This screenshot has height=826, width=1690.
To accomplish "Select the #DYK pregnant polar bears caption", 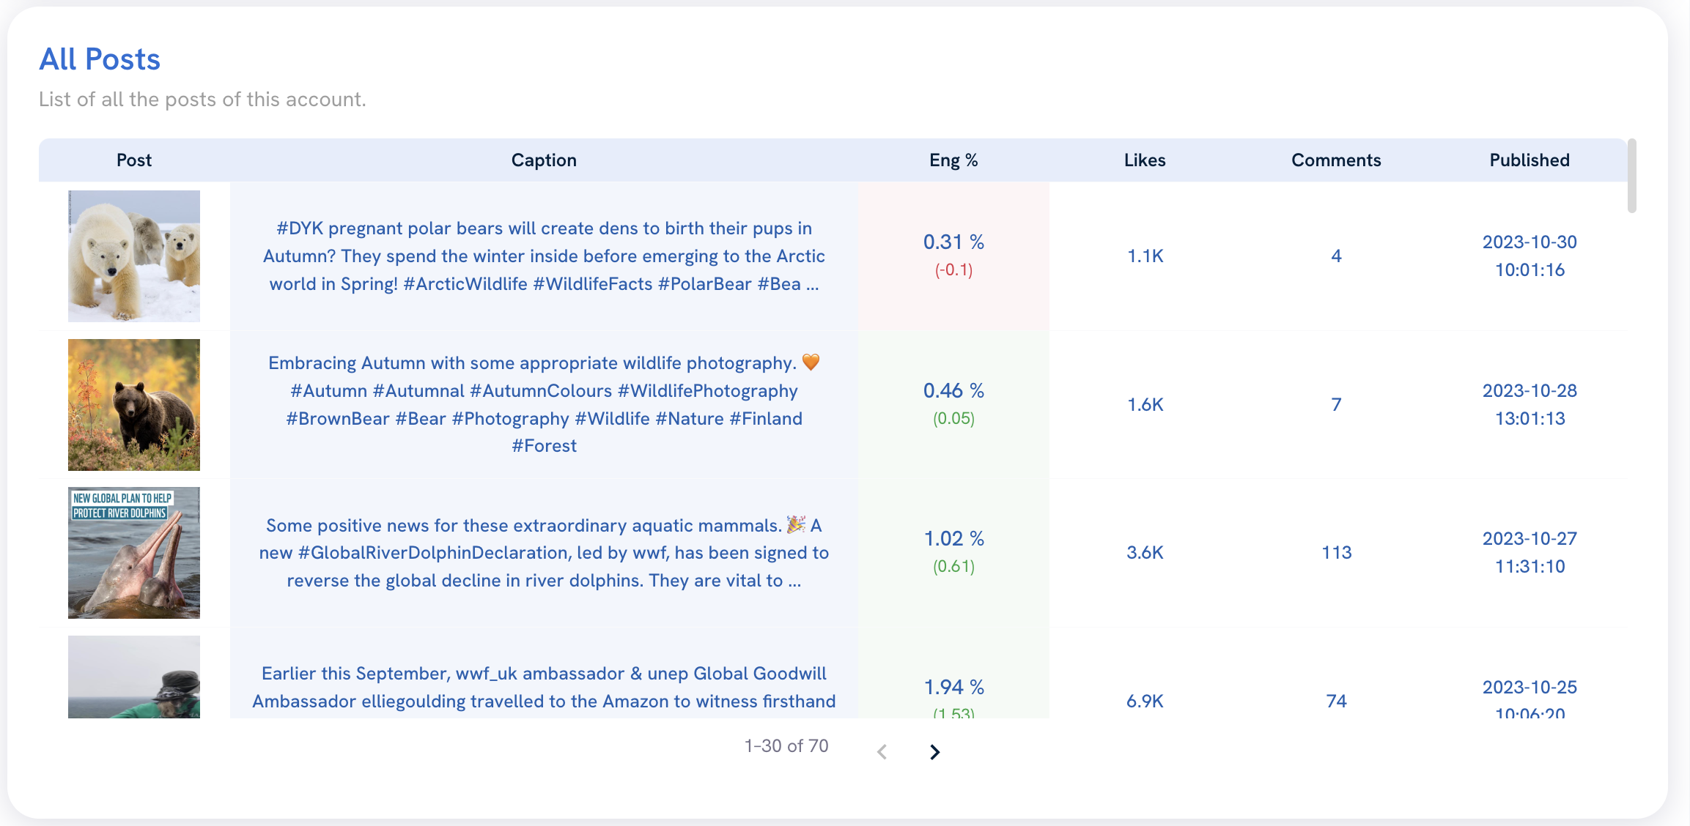I will tap(544, 256).
